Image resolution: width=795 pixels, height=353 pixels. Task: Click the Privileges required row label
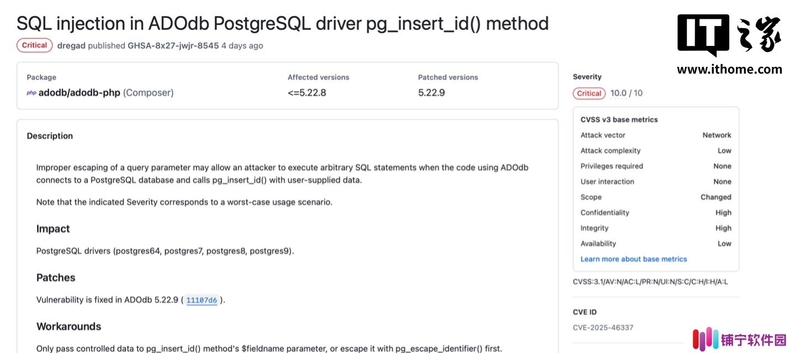click(612, 166)
